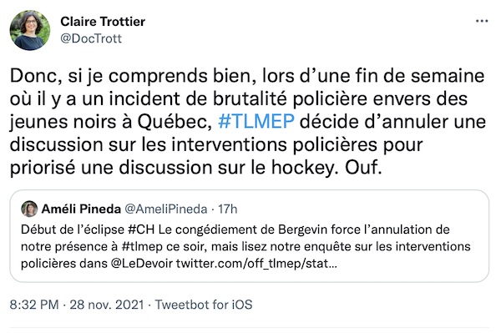
Task: Open the quoted tweet text beginning Début de l'éclipse
Action: click(x=245, y=246)
